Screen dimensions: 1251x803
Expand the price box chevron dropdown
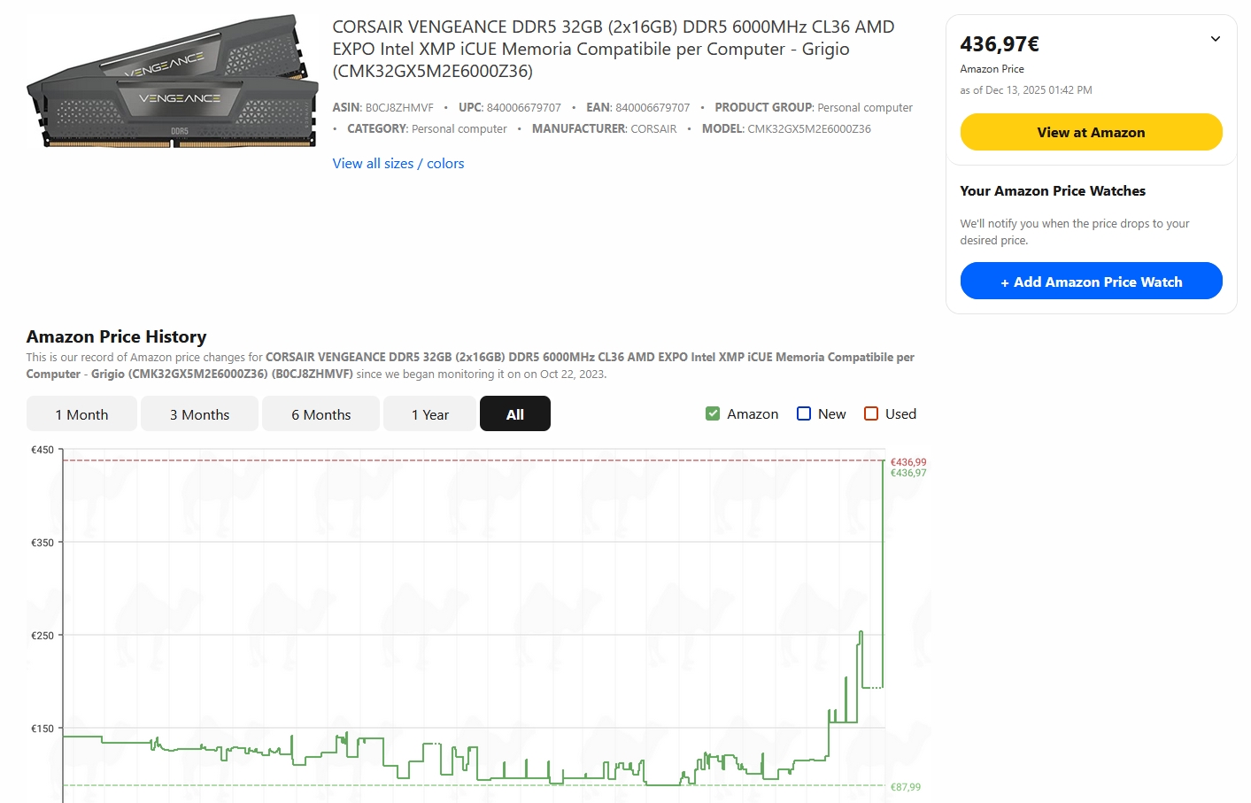(x=1216, y=39)
